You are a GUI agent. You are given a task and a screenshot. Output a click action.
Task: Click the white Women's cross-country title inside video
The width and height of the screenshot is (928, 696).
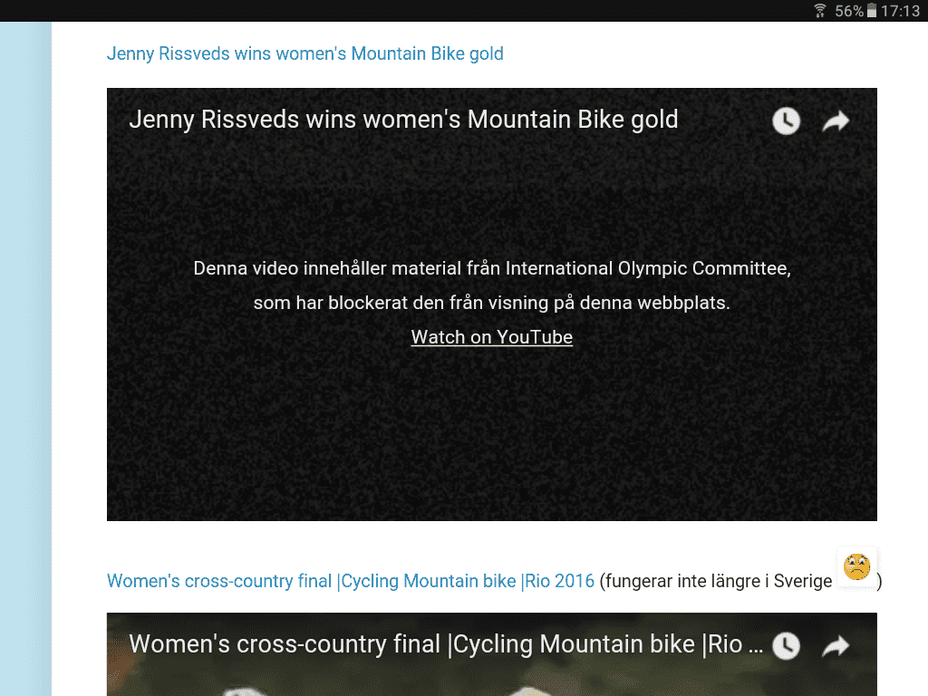(435, 644)
